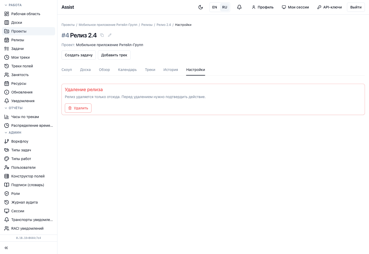
Task: Open Треки полей in the sidebar
Action: (x=28, y=66)
